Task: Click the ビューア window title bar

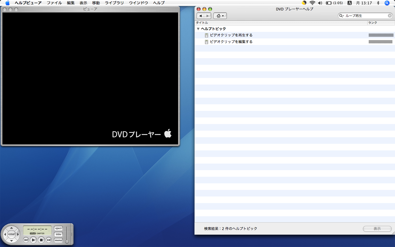Action: pos(90,9)
